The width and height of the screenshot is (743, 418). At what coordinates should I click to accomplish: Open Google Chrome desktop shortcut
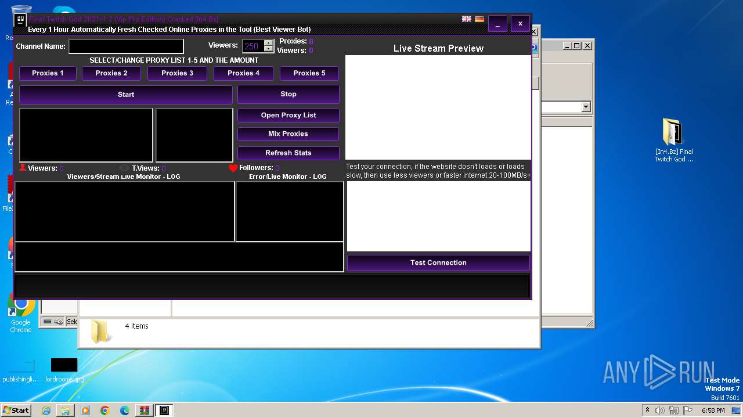(x=21, y=313)
